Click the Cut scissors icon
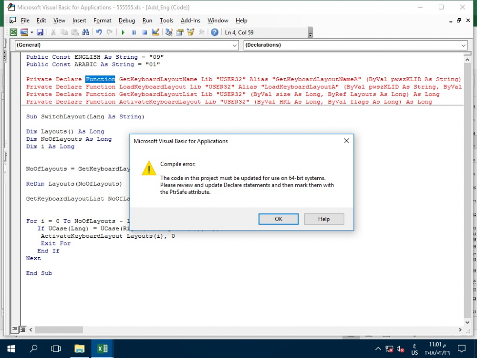 pyautogui.click(x=53, y=32)
